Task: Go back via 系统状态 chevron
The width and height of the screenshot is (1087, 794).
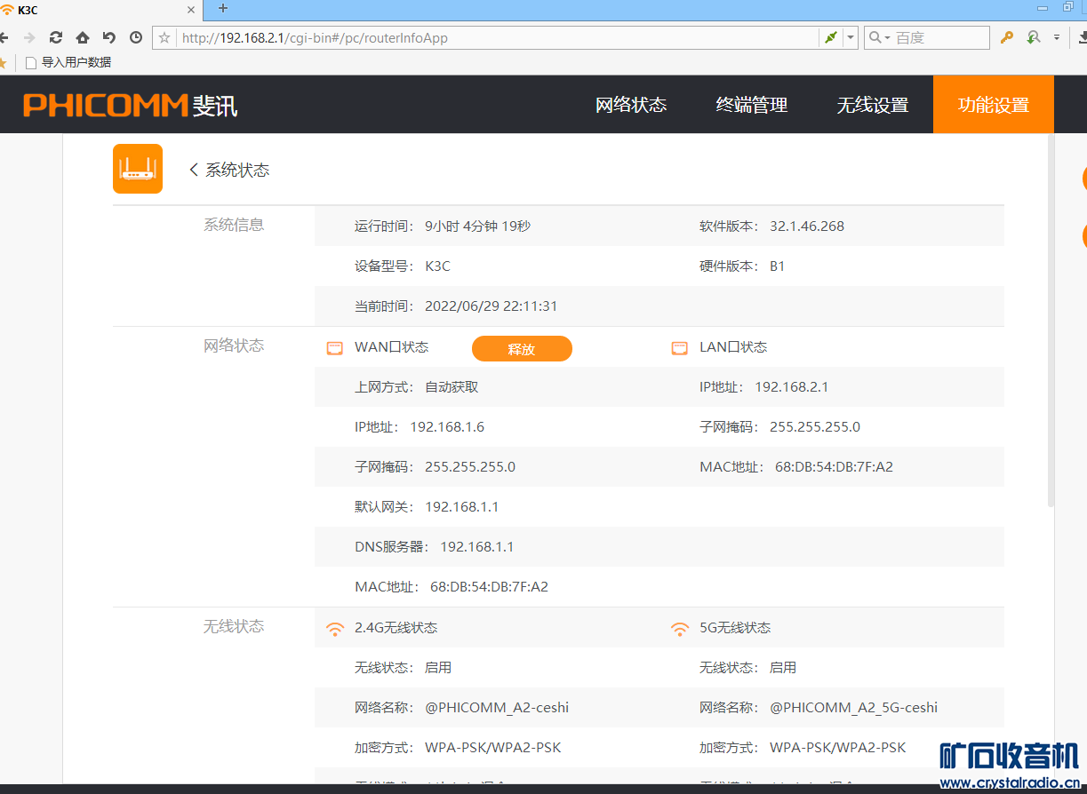Action: pyautogui.click(x=195, y=170)
